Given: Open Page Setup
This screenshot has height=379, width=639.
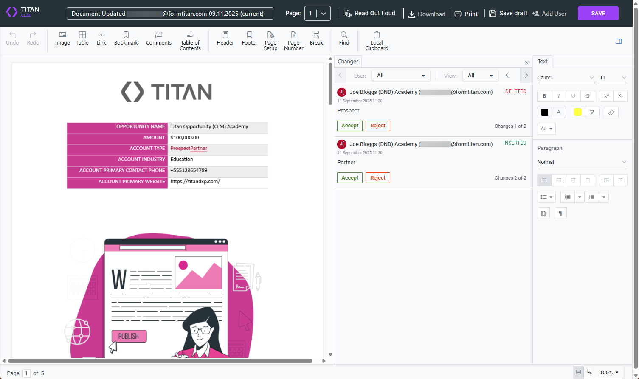Looking at the screenshot, I should [x=270, y=40].
